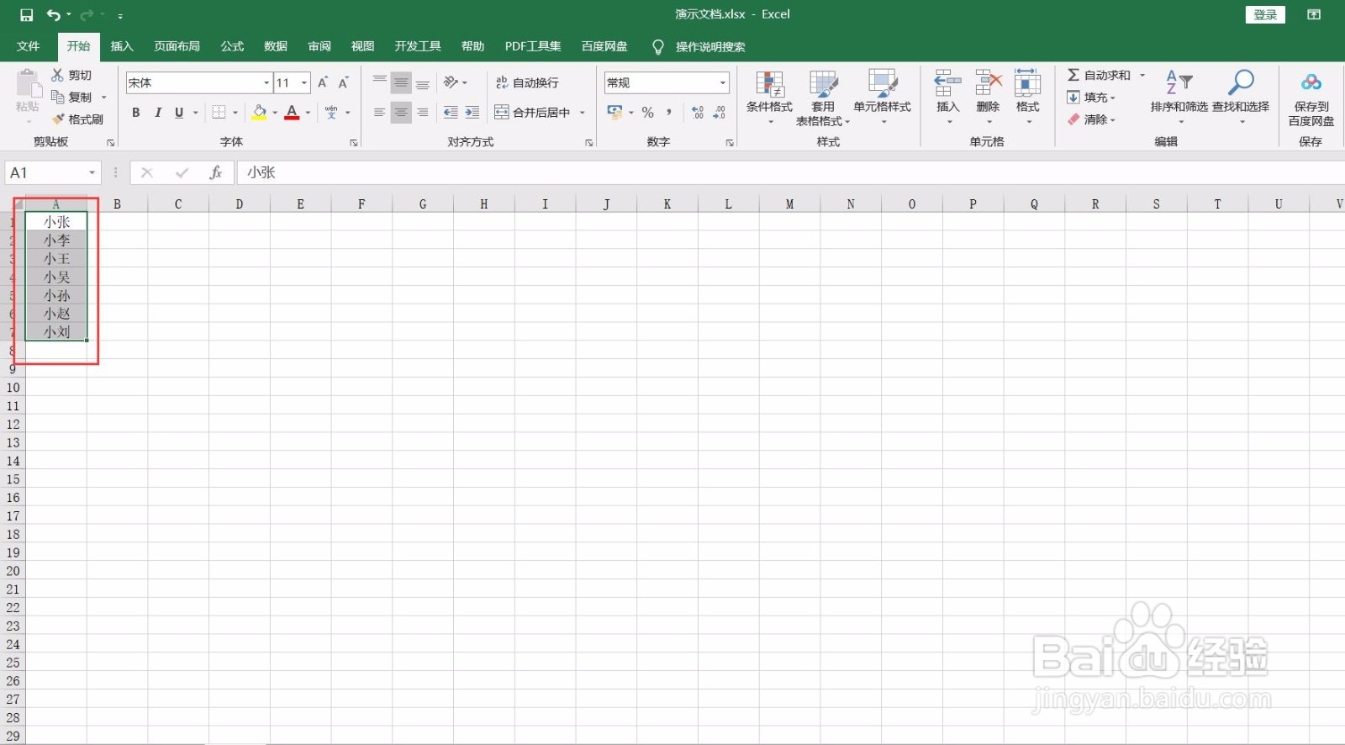This screenshot has width=1345, height=745.
Task: Align cell text to the left
Action: point(380,112)
